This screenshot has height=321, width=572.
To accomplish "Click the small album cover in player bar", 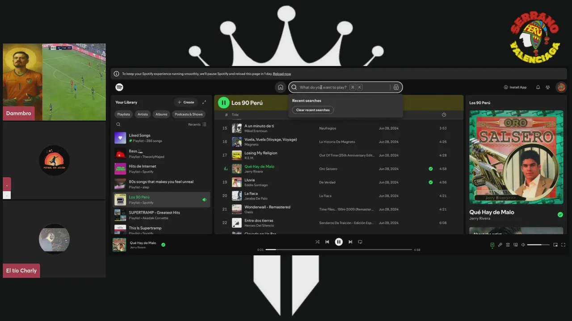I will (119, 245).
